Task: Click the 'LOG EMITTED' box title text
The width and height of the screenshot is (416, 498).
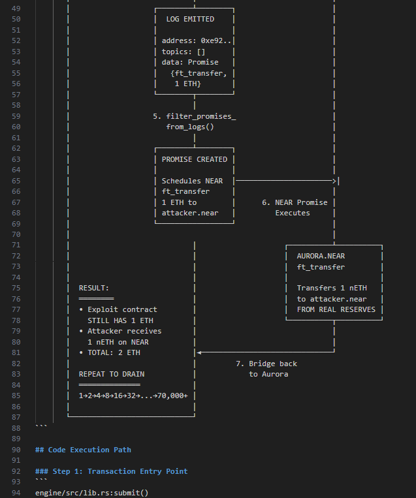Action: tap(190, 19)
